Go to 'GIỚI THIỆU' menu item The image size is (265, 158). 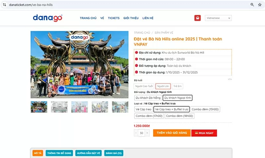[x=131, y=18]
